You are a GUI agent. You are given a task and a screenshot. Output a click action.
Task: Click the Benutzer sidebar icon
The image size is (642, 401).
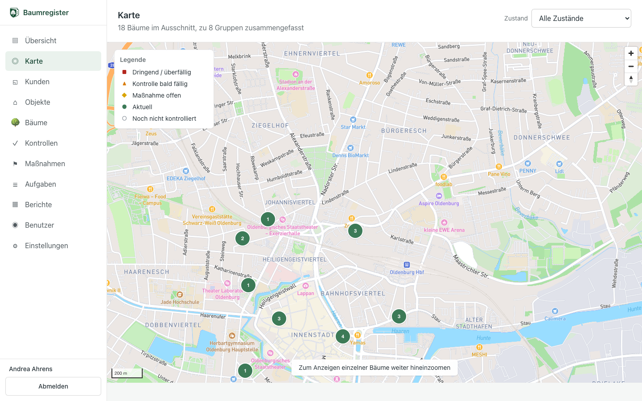pos(15,225)
